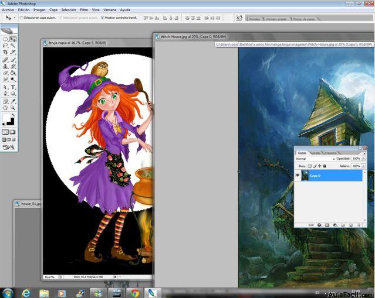The height and width of the screenshot is (298, 375).
Task: Select the Move tool in toolbox
Action: pyautogui.click(x=13, y=39)
